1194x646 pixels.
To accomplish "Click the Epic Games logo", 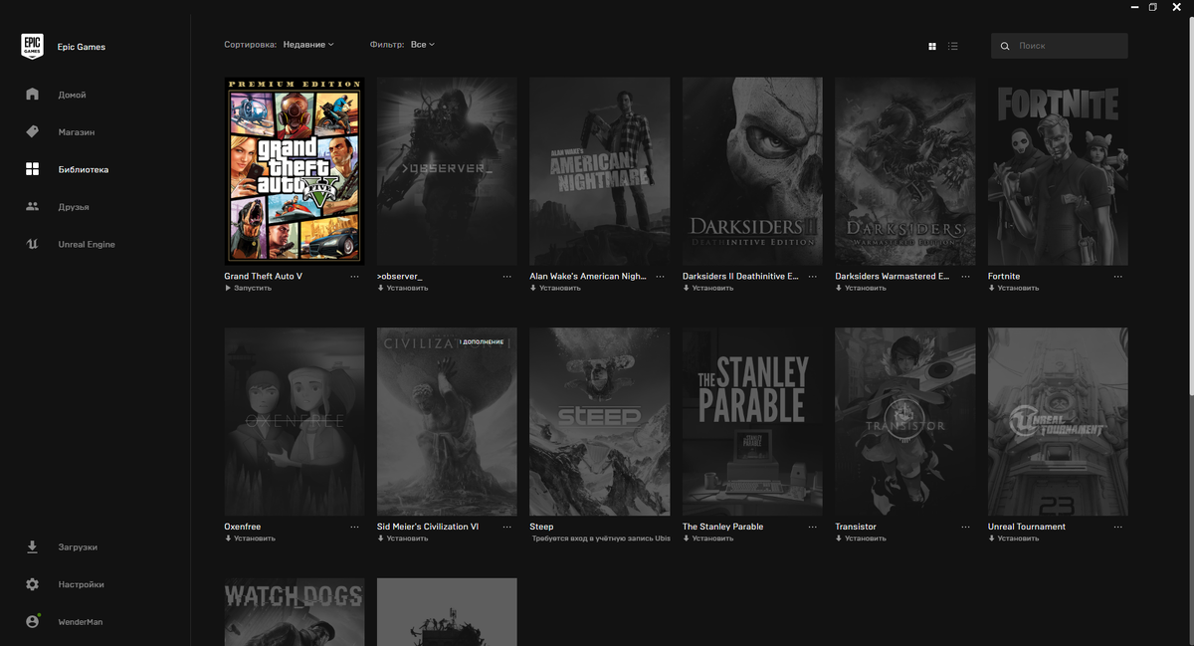I will [32, 47].
